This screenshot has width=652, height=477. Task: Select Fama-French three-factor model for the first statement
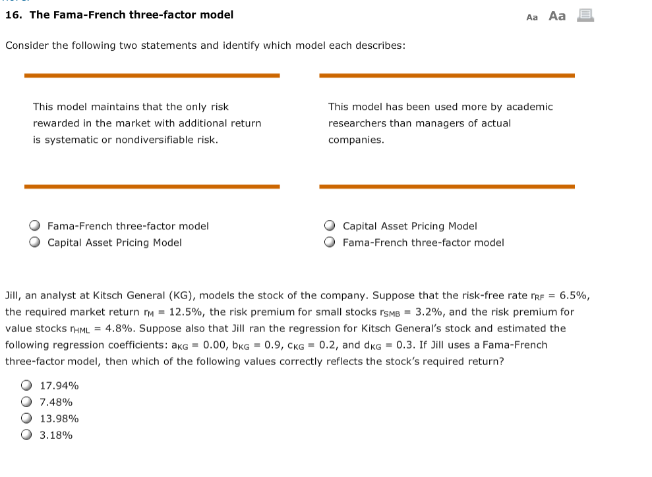[34, 225]
